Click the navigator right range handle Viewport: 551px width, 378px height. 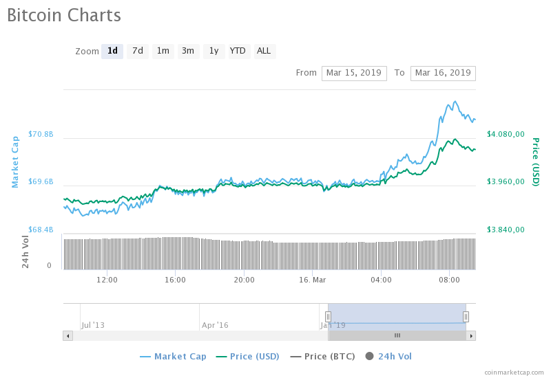(x=466, y=317)
